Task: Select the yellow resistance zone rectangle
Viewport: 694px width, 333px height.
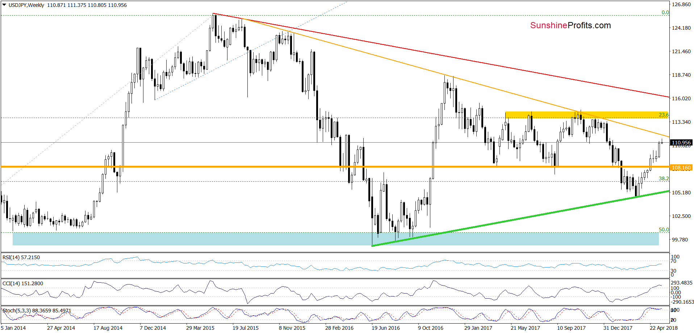Action: pyautogui.click(x=586, y=115)
